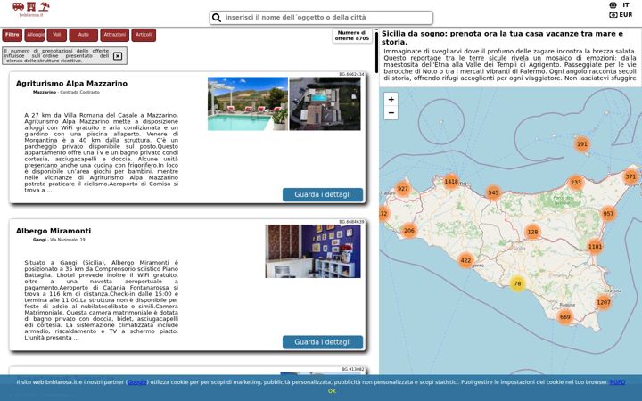
Task: Open the bnblarosa.it logo home link
Action: (30, 9)
